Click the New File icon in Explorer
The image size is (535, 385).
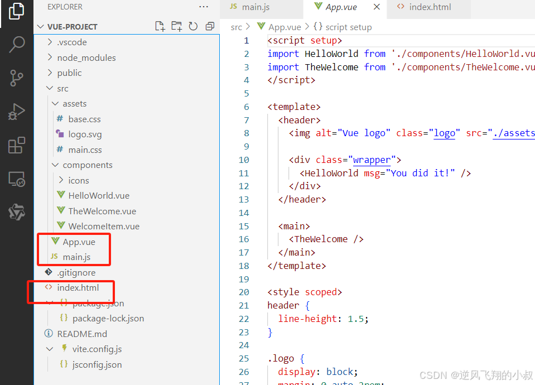160,26
